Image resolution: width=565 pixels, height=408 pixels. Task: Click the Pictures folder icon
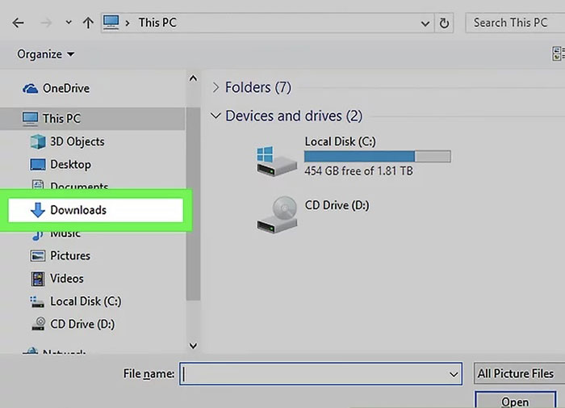[37, 256]
